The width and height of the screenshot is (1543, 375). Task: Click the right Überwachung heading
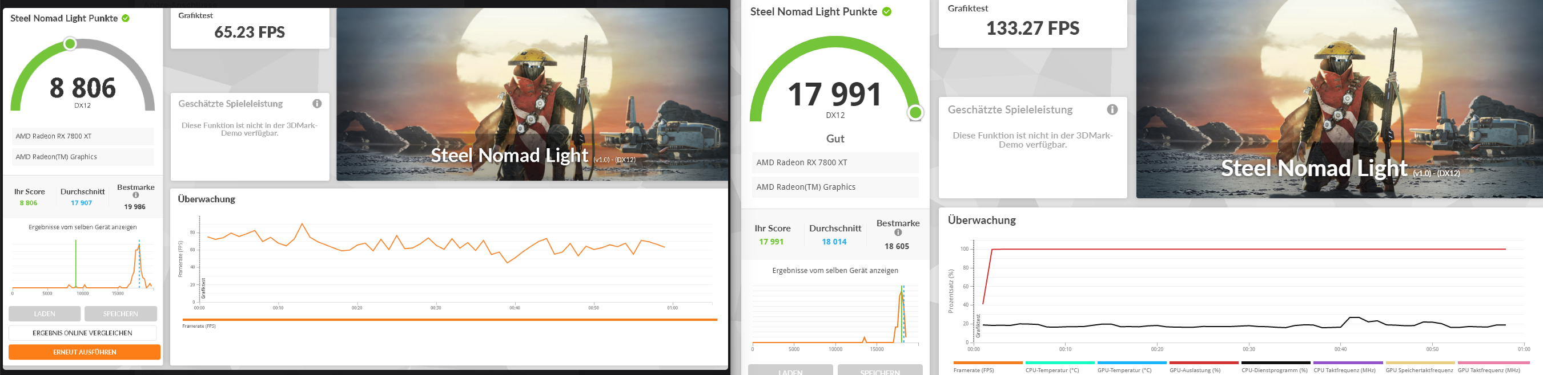982,220
